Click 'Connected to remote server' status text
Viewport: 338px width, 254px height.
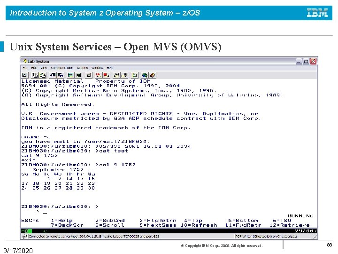point(94,236)
